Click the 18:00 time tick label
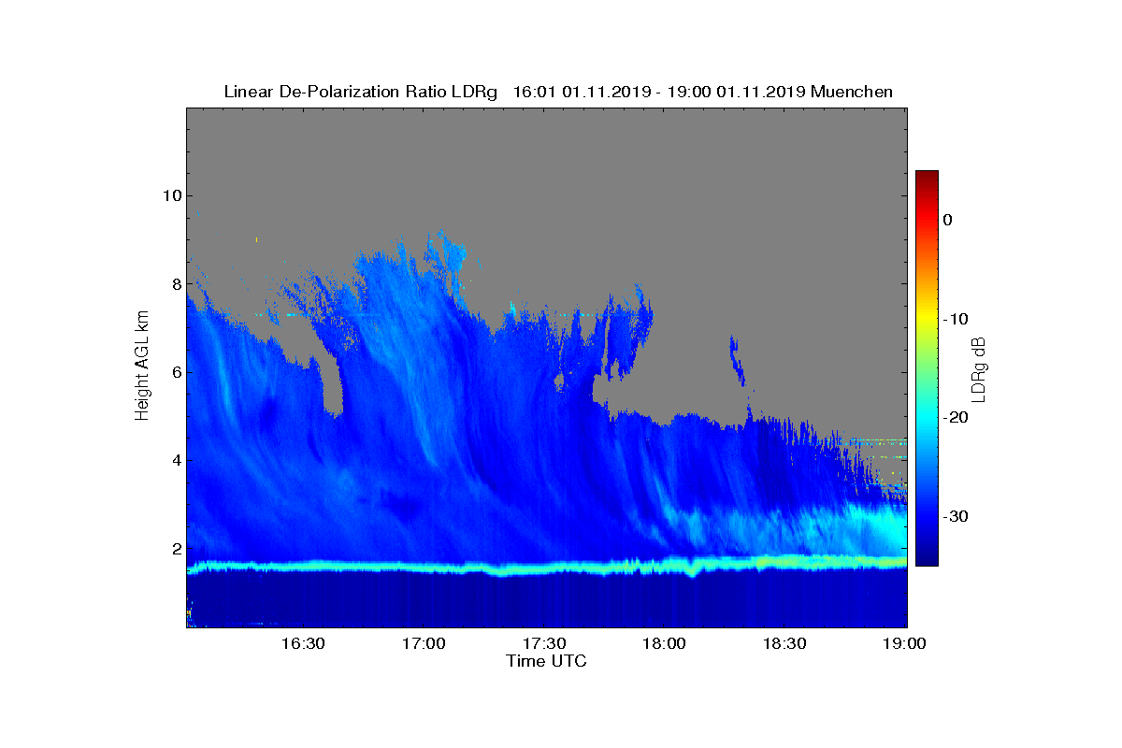 pyautogui.click(x=665, y=643)
